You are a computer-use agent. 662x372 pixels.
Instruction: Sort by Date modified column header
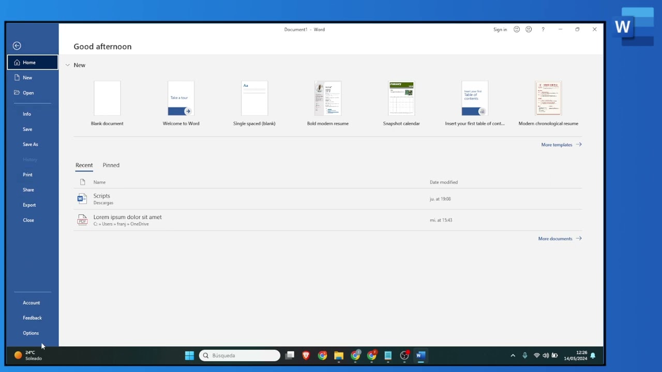[x=444, y=182]
